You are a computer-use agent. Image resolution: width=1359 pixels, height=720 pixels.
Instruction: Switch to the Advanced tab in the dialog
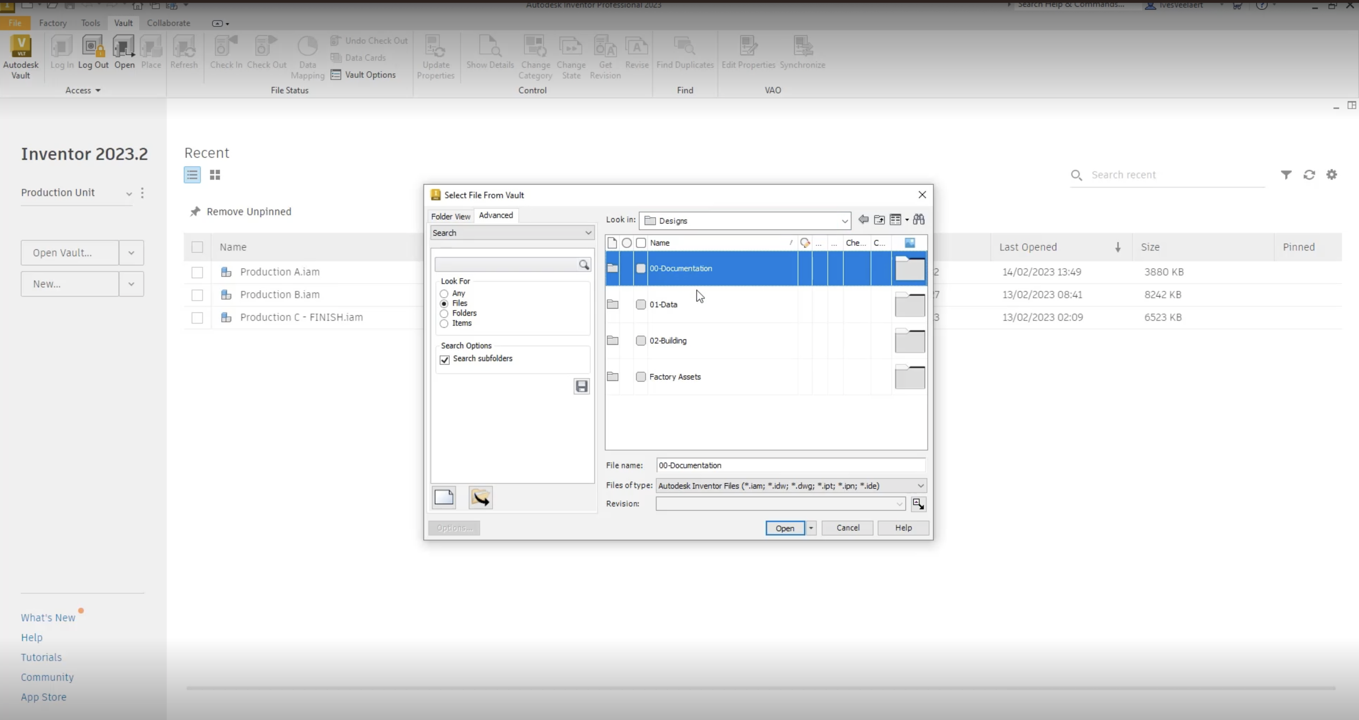click(x=495, y=215)
